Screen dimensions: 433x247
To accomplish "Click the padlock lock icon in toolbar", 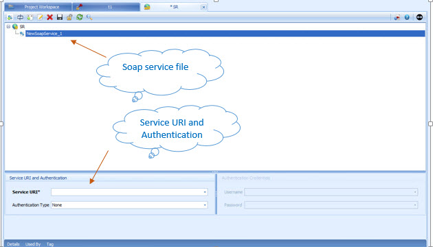I will click(69, 17).
